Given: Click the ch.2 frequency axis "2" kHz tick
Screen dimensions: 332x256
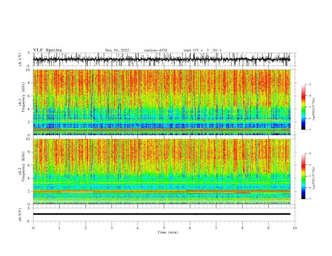Looking at the screenshot, I should (29, 191).
